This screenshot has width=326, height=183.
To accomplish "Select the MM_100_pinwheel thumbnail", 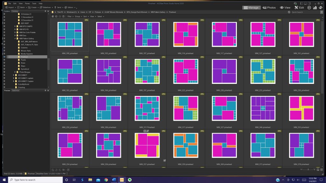I will point(70,34).
